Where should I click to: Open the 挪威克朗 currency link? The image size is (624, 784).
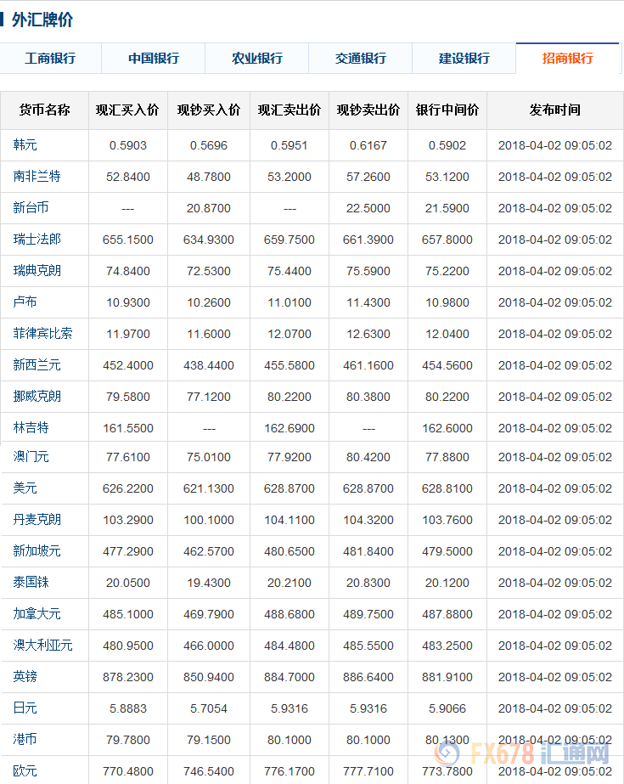pyautogui.click(x=37, y=397)
